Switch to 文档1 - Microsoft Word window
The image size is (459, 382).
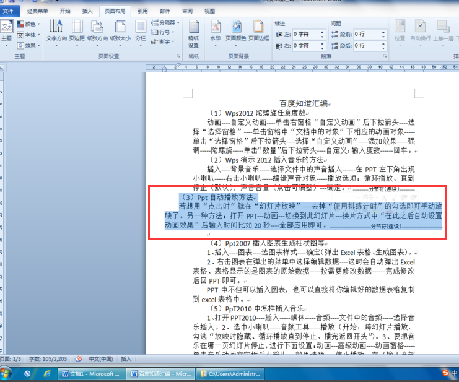coord(92,374)
